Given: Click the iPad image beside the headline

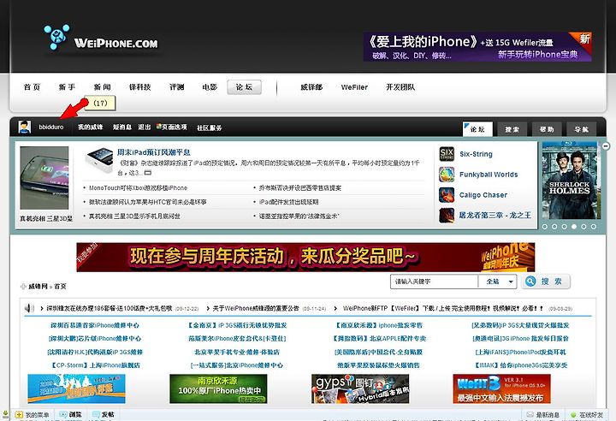Looking at the screenshot, I should coord(99,160).
